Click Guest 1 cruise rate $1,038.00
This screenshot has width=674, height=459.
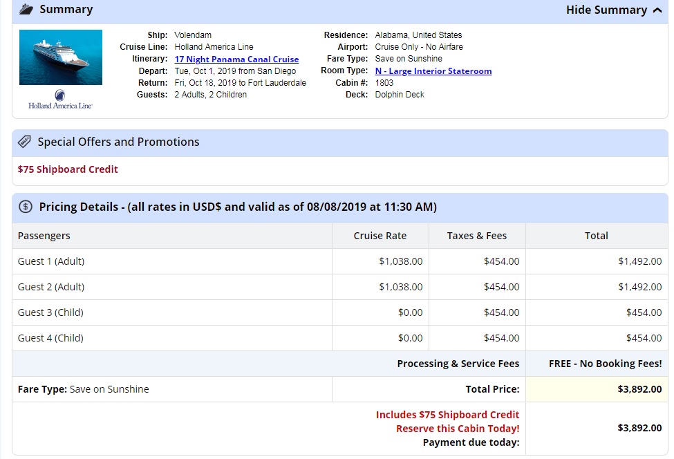click(x=401, y=261)
